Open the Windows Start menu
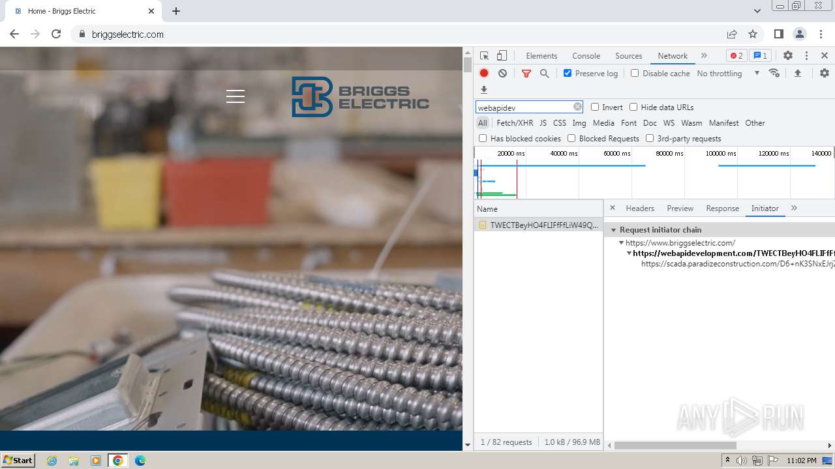Image resolution: width=835 pixels, height=469 pixels. click(x=18, y=460)
